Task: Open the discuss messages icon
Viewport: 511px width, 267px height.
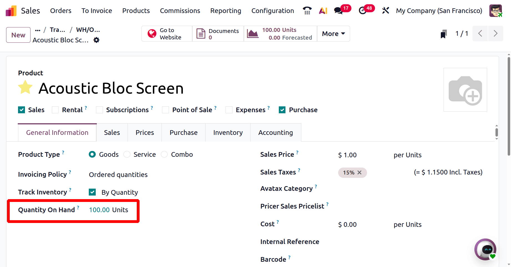Action: 338,11
